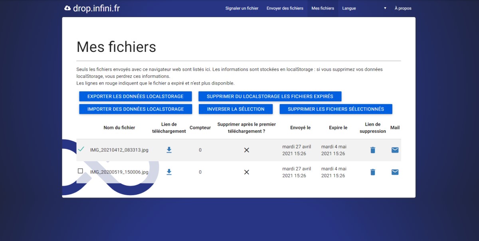Open Signaler un fichier page

pyautogui.click(x=242, y=8)
